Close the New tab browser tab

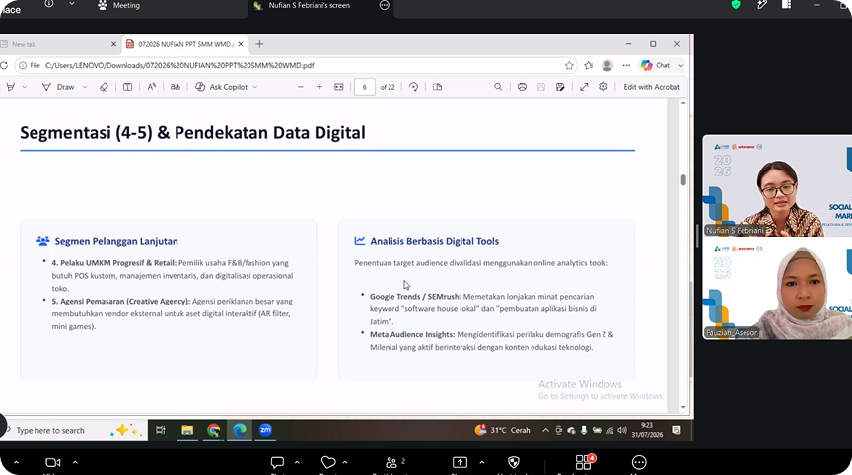click(113, 44)
